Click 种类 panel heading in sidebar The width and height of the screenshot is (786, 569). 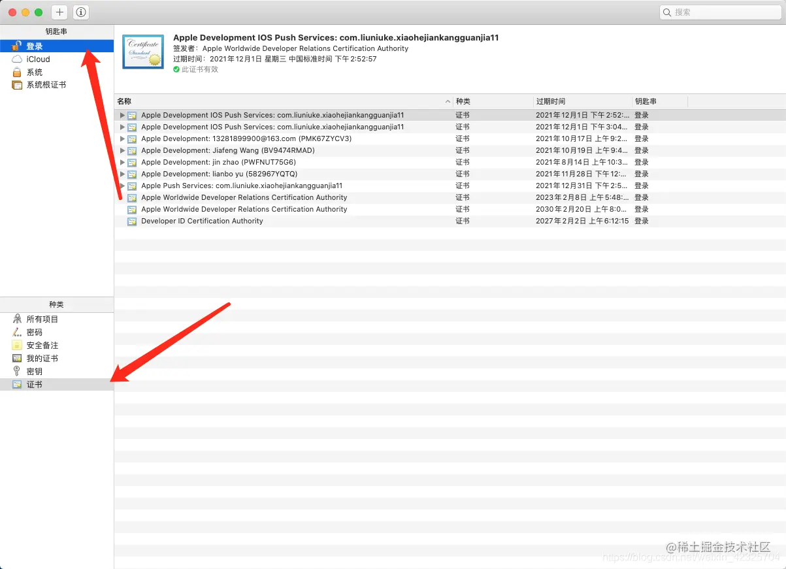coord(57,304)
